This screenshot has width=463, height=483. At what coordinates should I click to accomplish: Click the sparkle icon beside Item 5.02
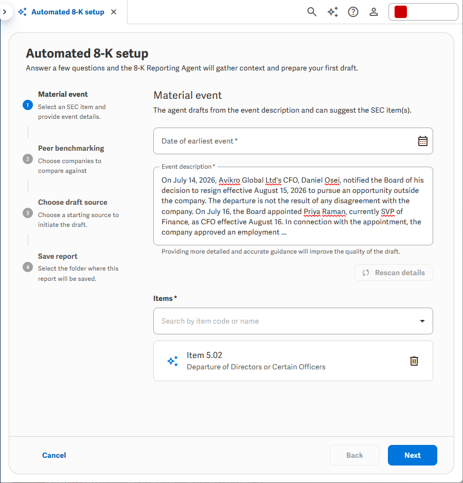pyautogui.click(x=172, y=361)
